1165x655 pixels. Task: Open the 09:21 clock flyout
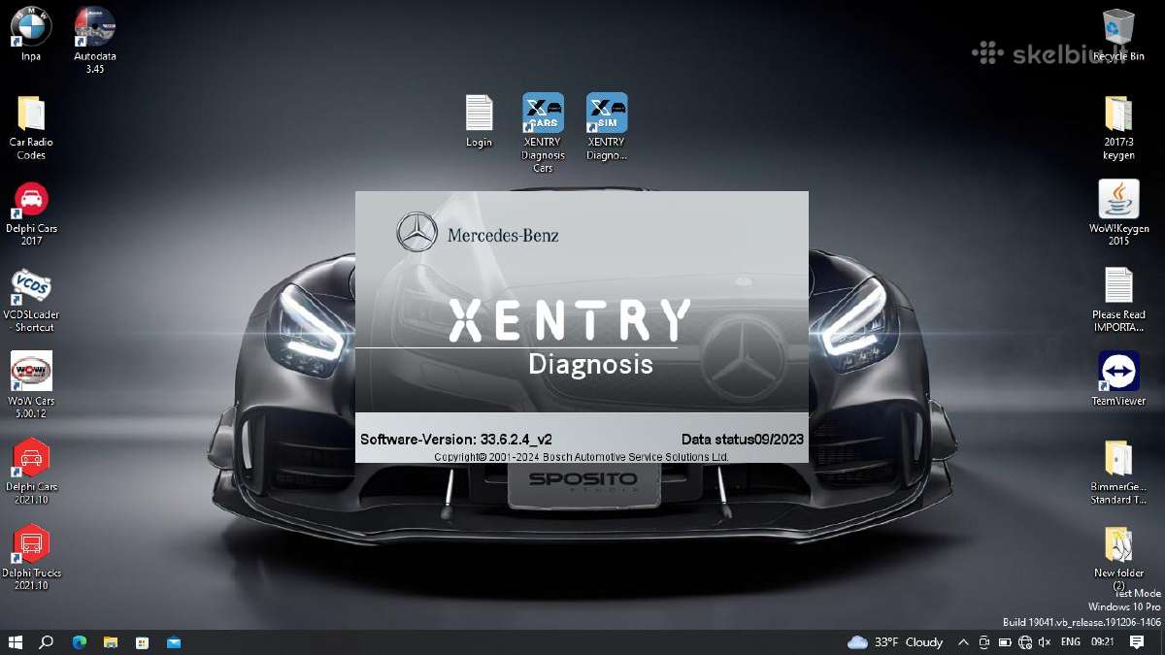[1102, 642]
